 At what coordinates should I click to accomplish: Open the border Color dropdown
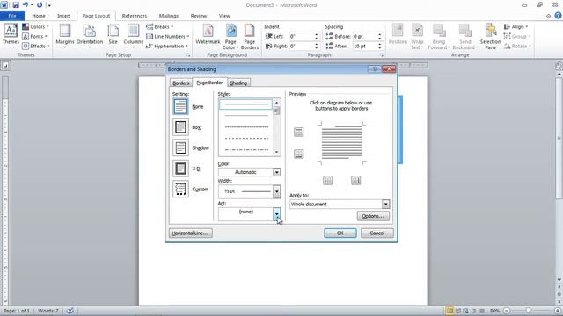click(276, 172)
